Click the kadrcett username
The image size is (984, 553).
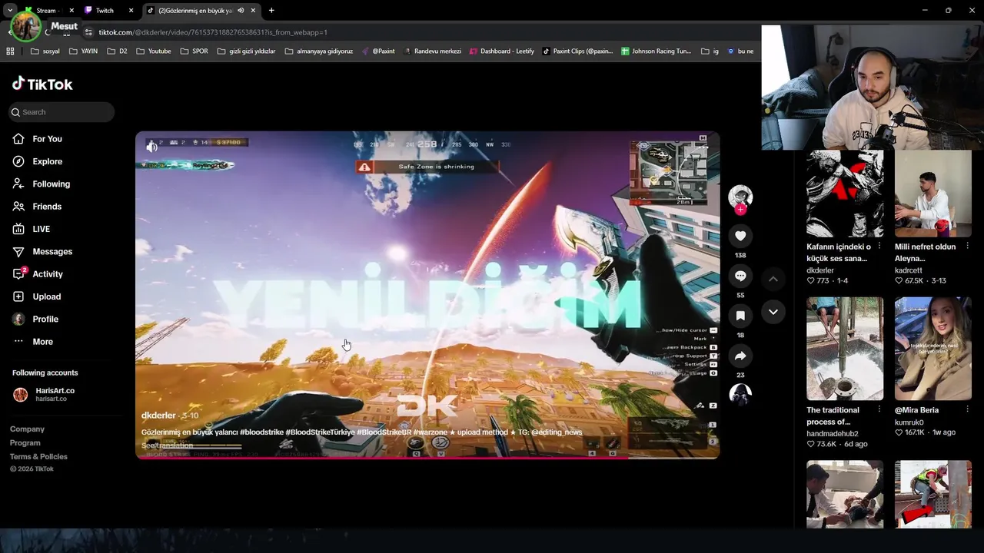(x=909, y=270)
